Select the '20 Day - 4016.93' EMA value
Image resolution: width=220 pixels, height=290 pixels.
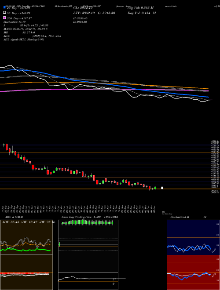[x=18, y=8]
